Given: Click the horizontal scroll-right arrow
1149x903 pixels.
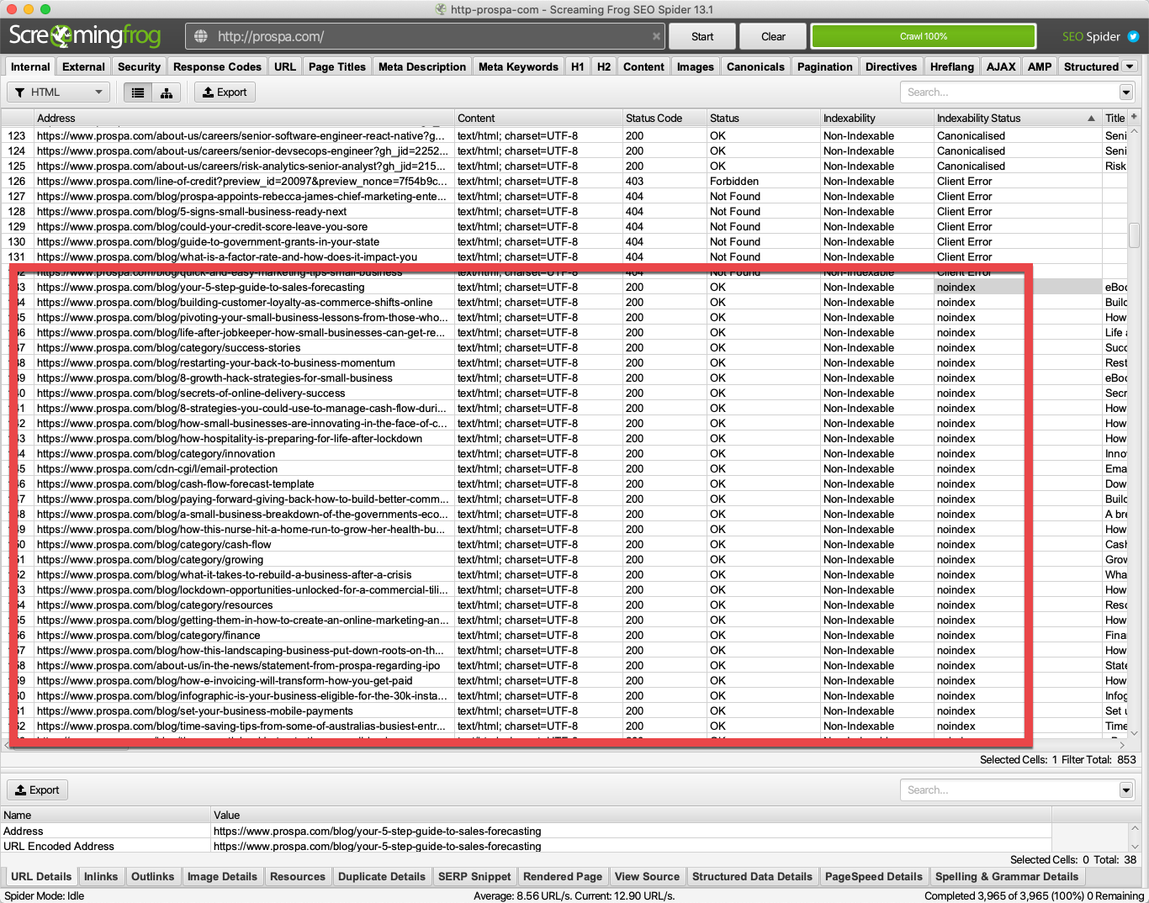Looking at the screenshot, I should click(x=1122, y=745).
